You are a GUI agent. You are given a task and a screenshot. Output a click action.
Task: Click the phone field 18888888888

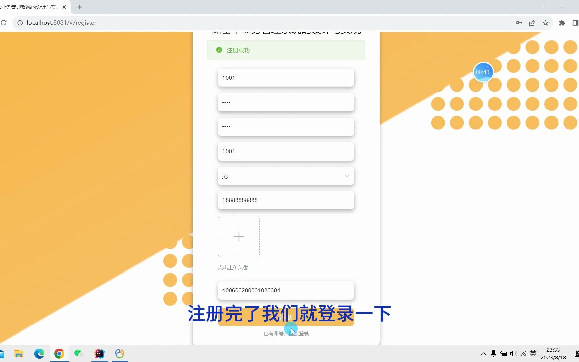point(286,200)
